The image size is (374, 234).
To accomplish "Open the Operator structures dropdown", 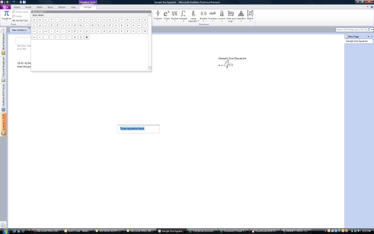I will 241,16.
